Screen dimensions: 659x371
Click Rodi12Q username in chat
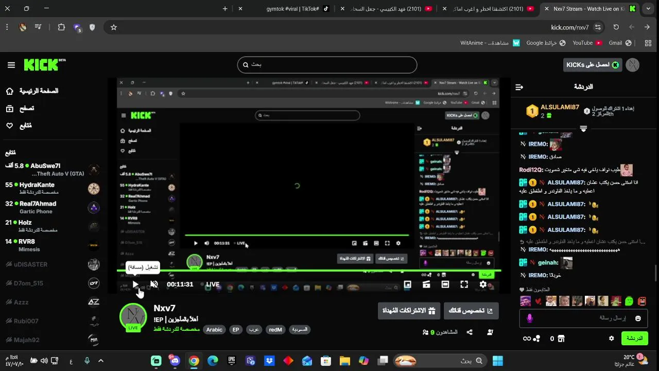pos(531,170)
